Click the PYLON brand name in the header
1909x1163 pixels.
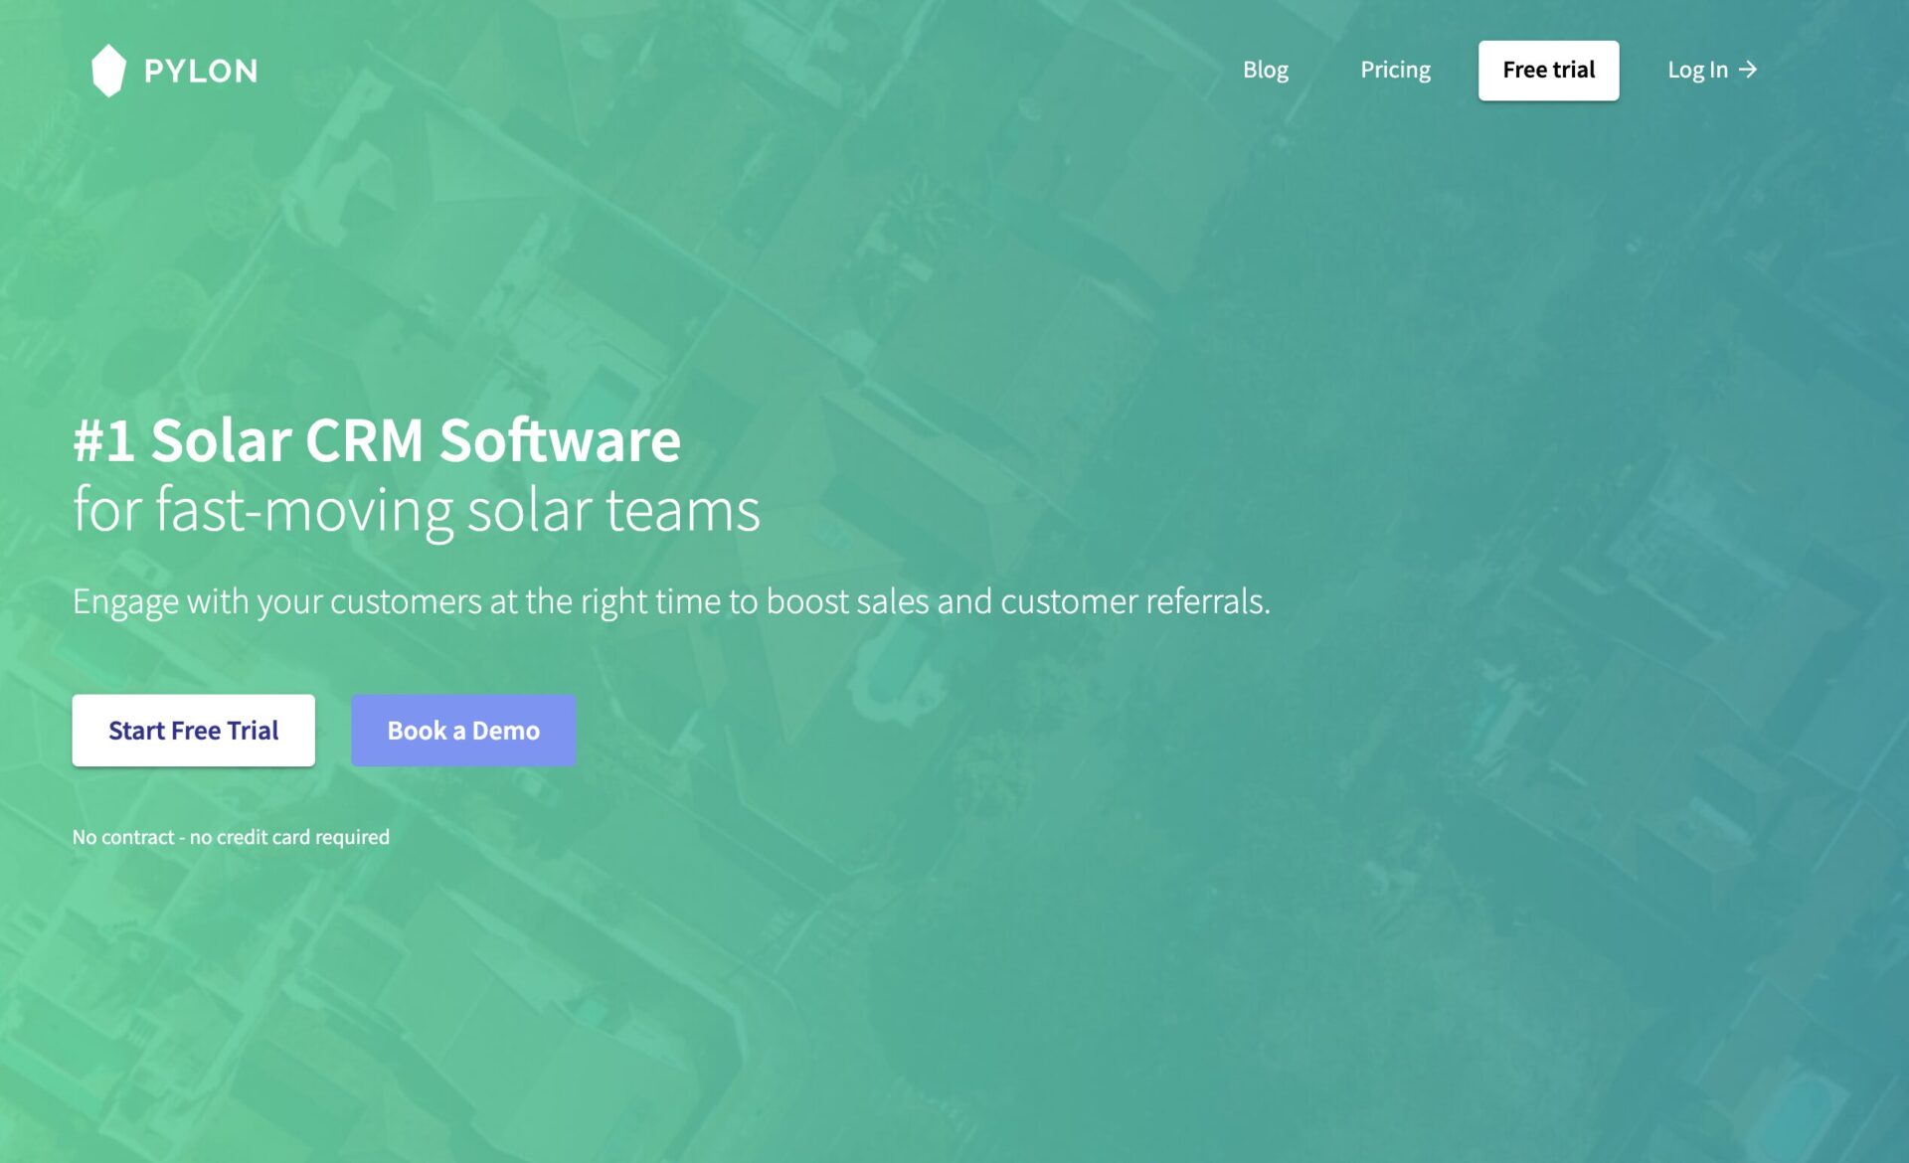click(200, 70)
